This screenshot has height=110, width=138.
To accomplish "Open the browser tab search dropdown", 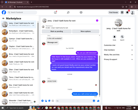I will [2, 2].
